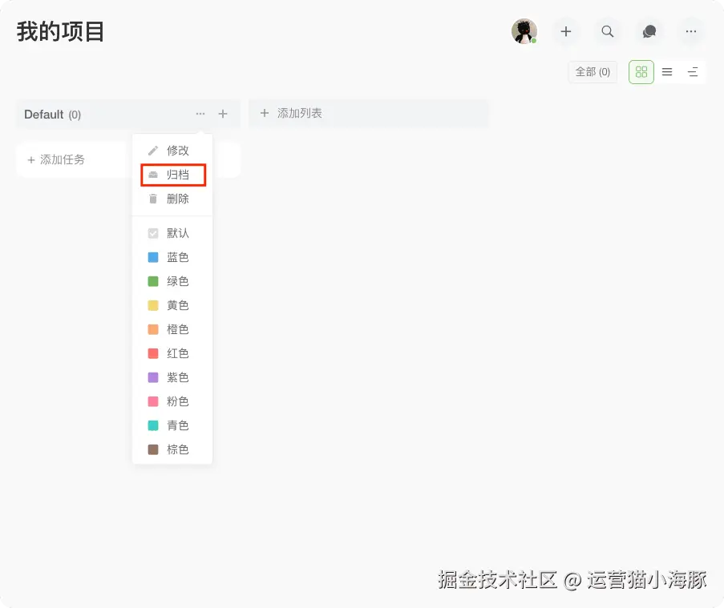Open the 全部 (0) filter
Screen dimensions: 724x608
[x=593, y=72]
